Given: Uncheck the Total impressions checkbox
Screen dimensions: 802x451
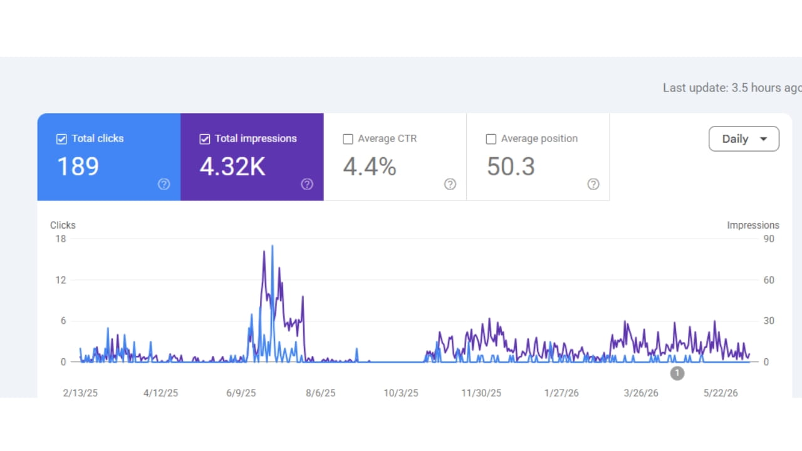Looking at the screenshot, I should (204, 139).
